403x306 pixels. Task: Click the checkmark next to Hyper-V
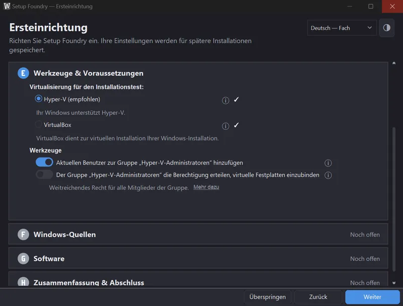point(236,100)
